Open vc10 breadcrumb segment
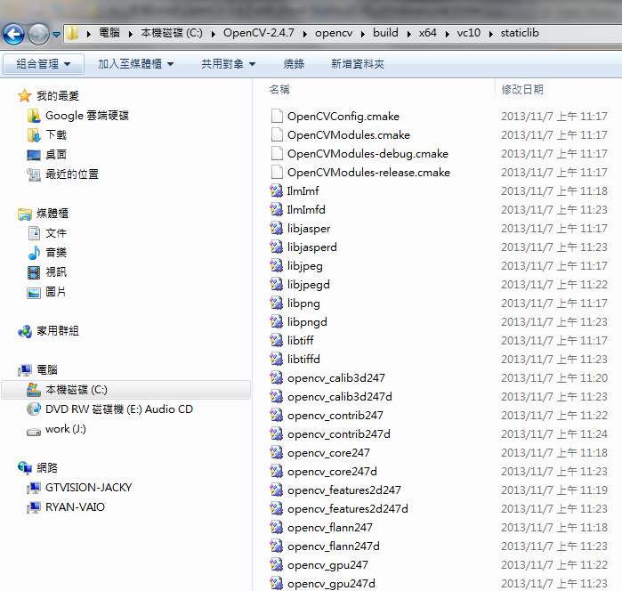 pos(468,33)
